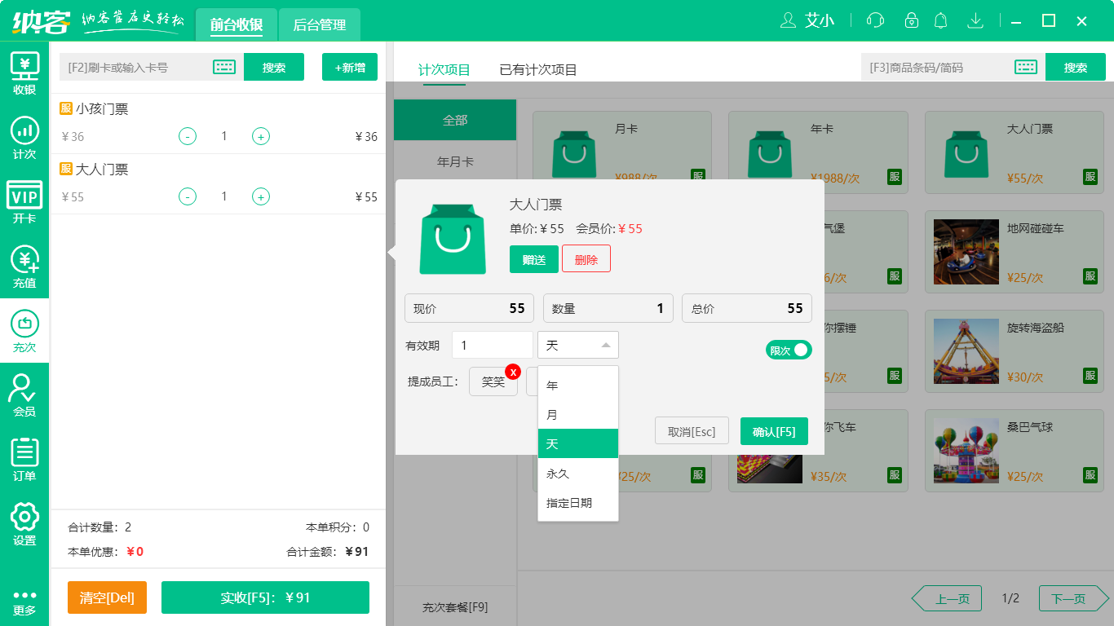The width and height of the screenshot is (1114, 626).
Task: Increase 小孩门票 quantity with plus stepper
Action: pos(260,136)
